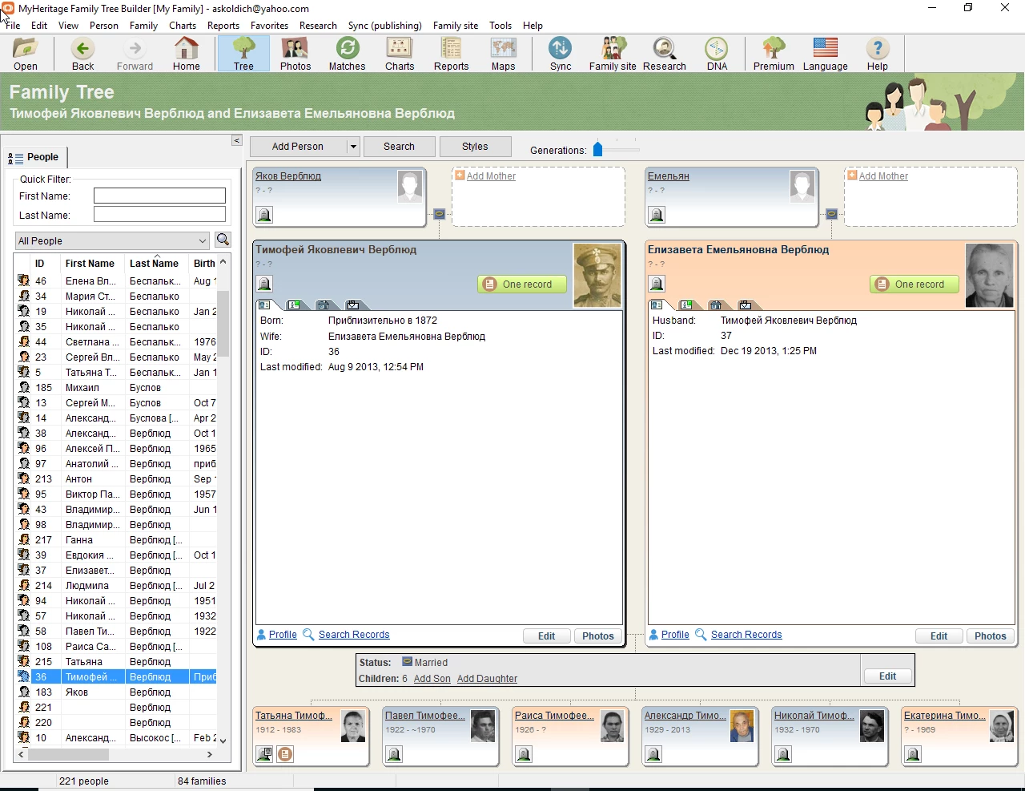Launch the DNA toolbar icon
Image resolution: width=1025 pixels, height=791 pixels.
point(715,53)
